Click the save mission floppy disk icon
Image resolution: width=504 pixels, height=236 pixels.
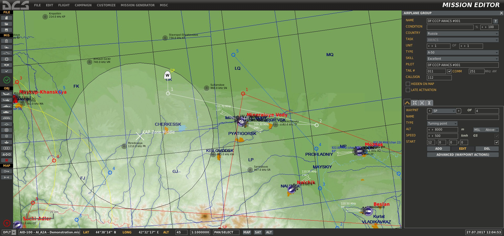(x=7, y=30)
